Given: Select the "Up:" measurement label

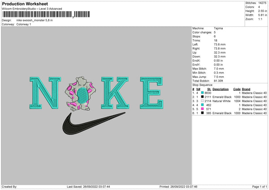Looking at the screenshot, I should 195,52.
